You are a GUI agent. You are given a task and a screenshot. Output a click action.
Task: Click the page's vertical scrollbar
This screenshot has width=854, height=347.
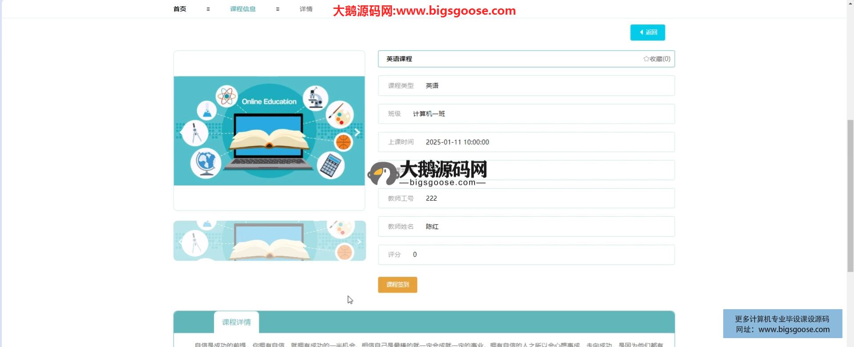850,196
